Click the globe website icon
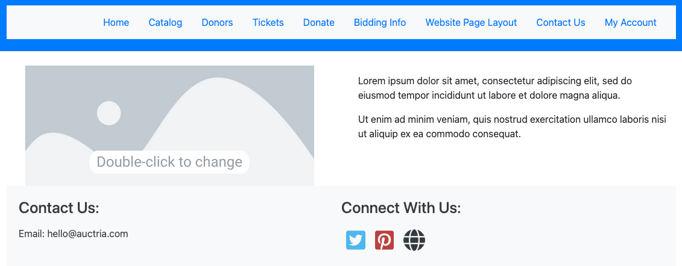Image resolution: width=682 pixels, height=266 pixels. pyautogui.click(x=414, y=240)
